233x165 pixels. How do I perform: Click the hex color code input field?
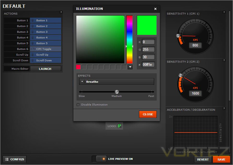pyautogui.click(x=148, y=64)
